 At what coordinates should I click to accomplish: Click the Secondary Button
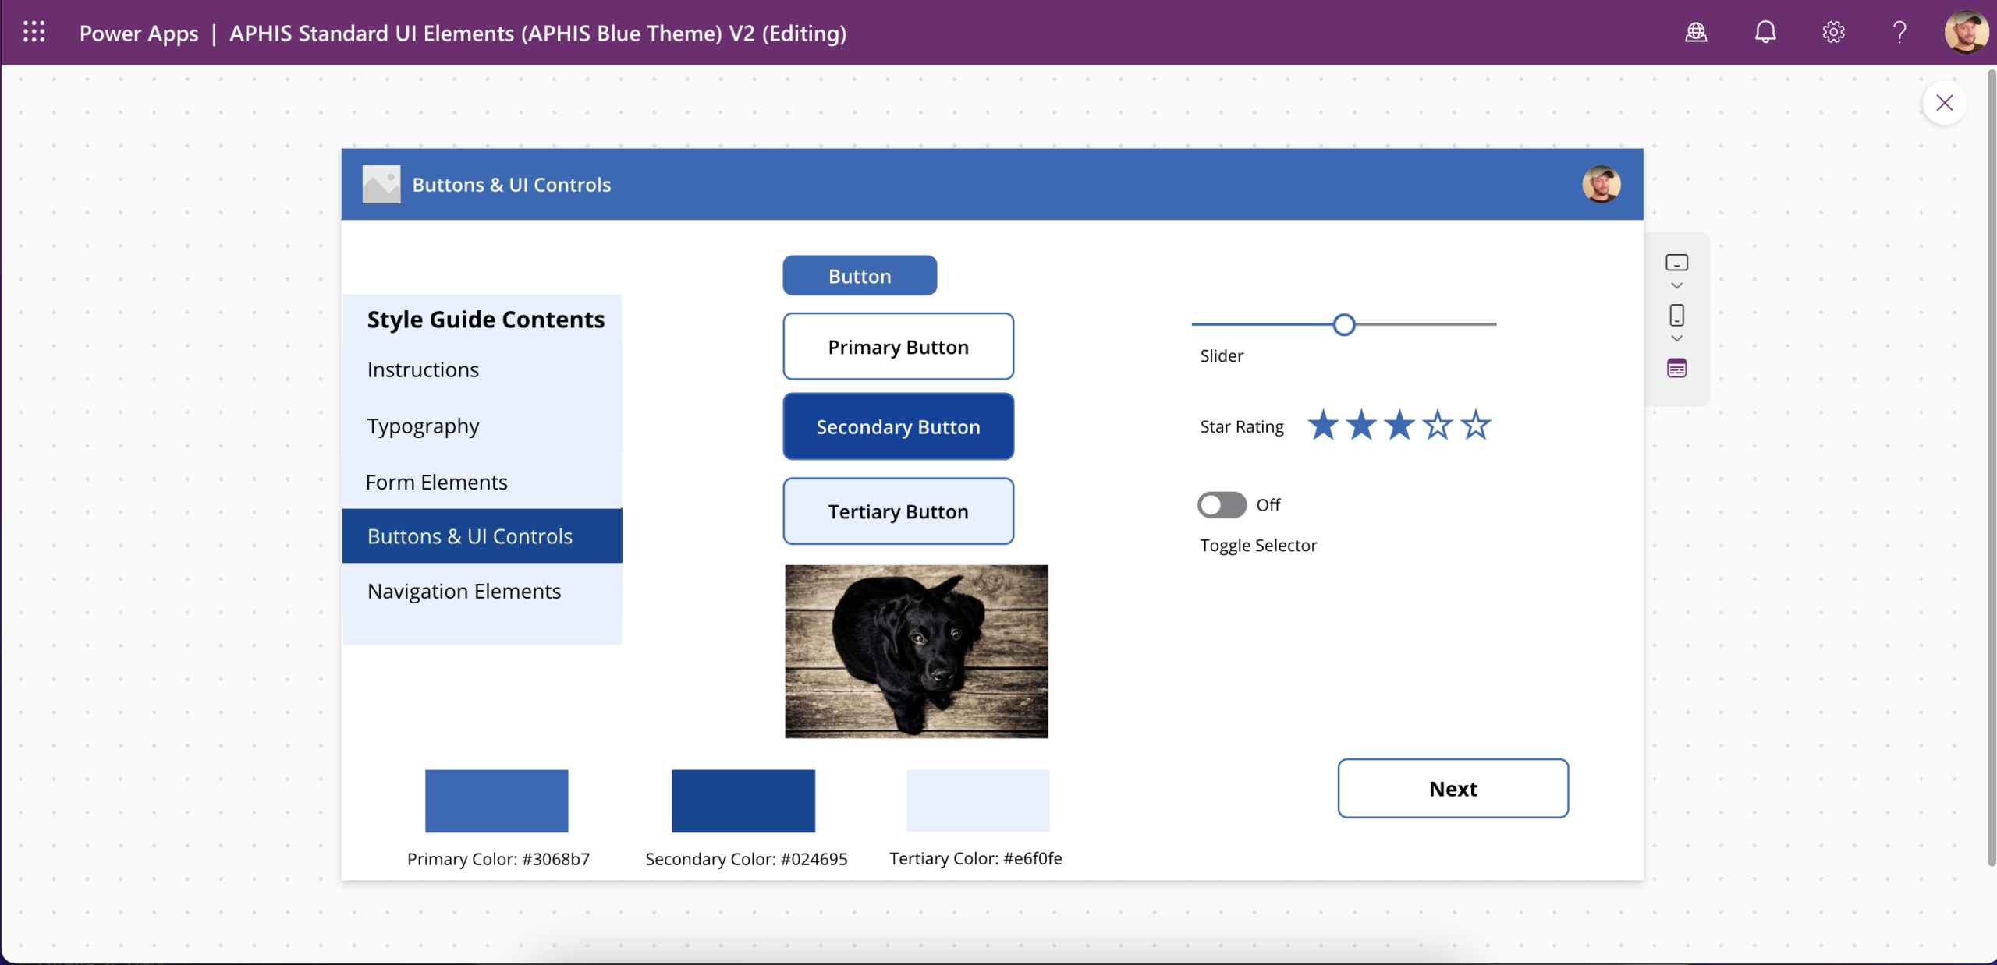[x=898, y=427]
